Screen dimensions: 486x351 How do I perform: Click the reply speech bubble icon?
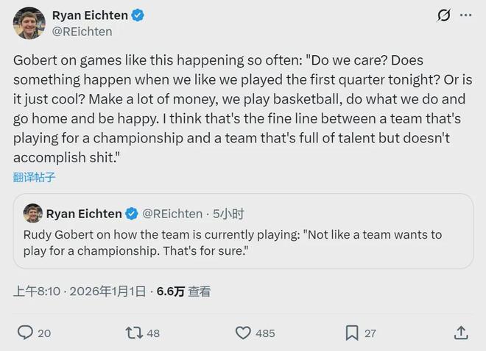25,333
